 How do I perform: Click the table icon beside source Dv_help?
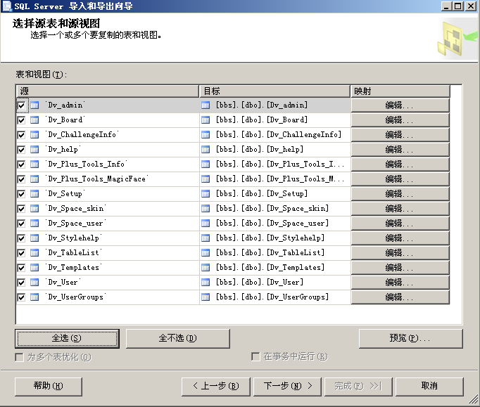point(34,150)
